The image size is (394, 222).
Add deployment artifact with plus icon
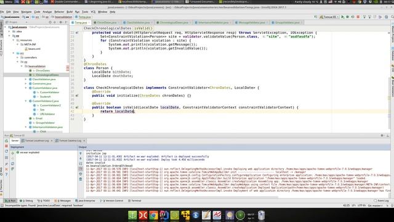(12, 153)
